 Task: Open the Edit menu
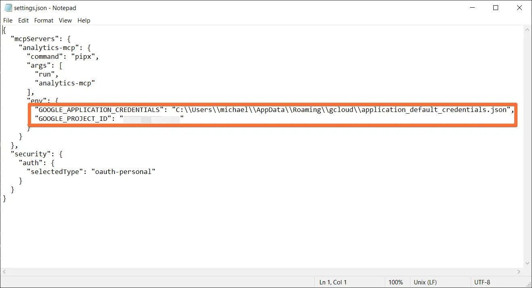point(23,20)
